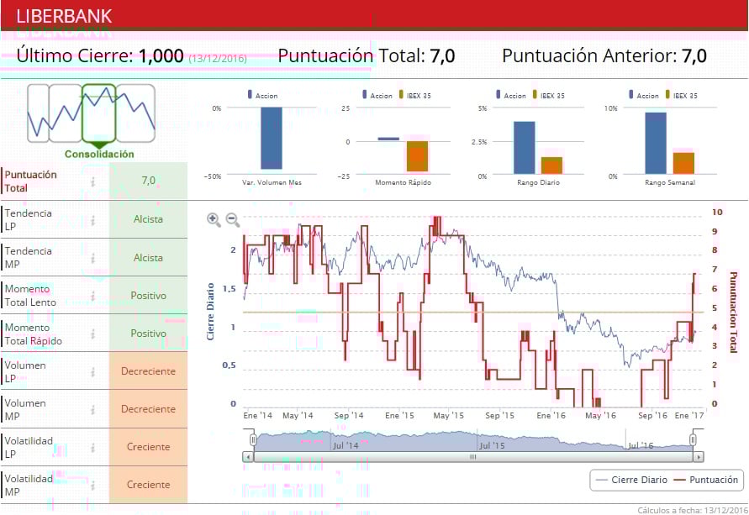Toggle Cierre Diario series in chart legend

pyautogui.click(x=632, y=480)
